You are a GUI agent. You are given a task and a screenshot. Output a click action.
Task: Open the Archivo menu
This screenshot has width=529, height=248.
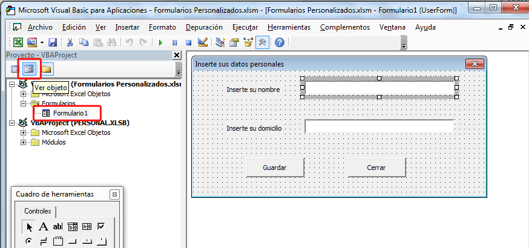(40, 27)
